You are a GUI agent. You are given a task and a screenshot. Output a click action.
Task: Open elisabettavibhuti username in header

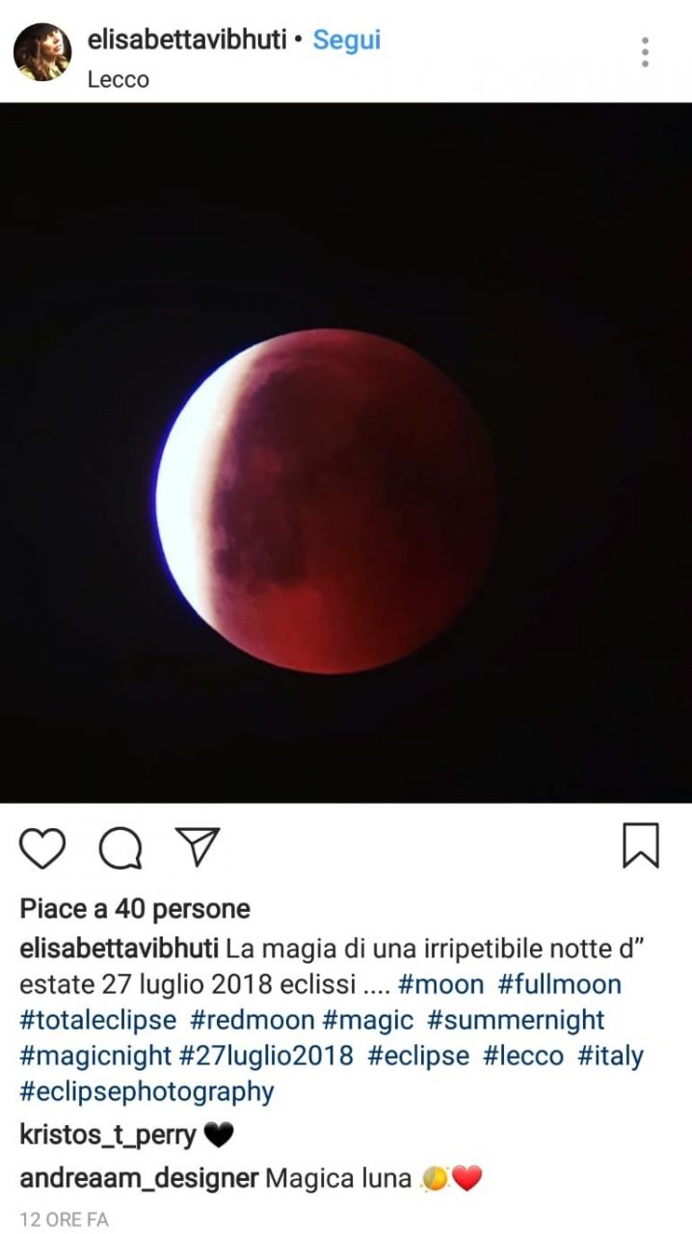pyautogui.click(x=185, y=40)
